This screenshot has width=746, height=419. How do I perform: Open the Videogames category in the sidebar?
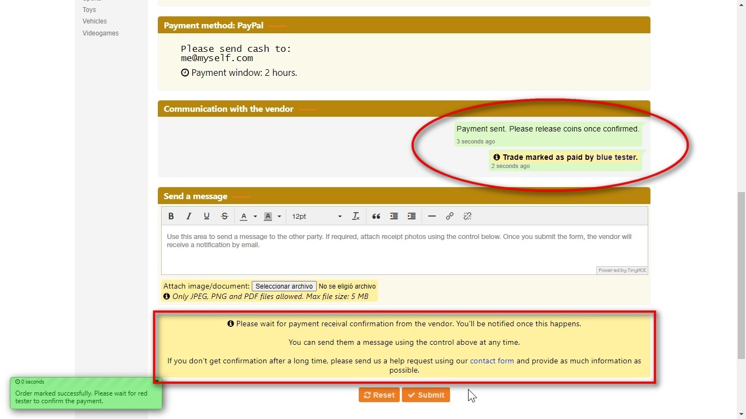click(100, 33)
